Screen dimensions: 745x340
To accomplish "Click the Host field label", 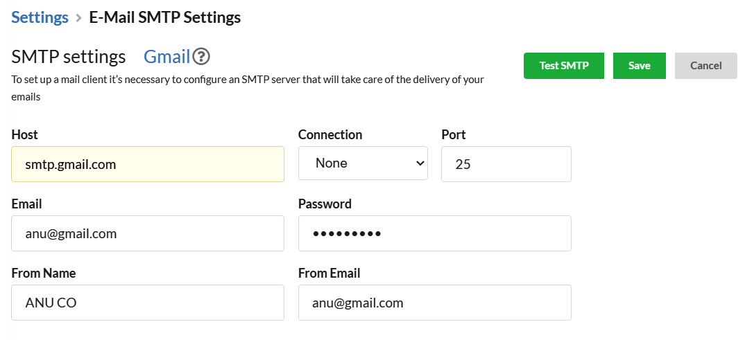I will (x=25, y=134).
